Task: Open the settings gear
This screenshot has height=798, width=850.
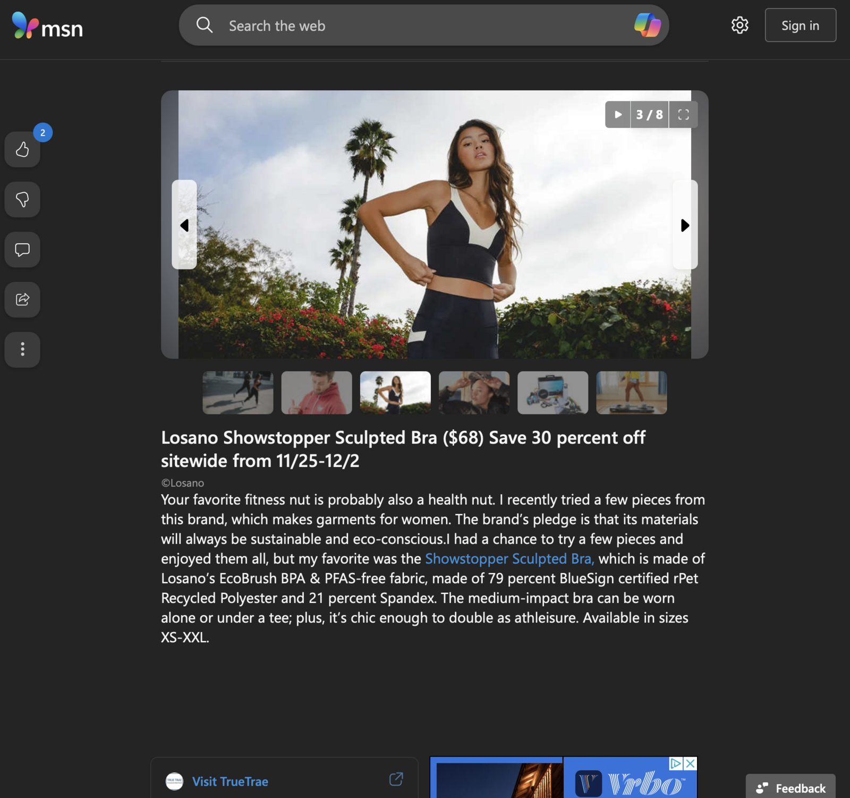Action: click(x=739, y=25)
